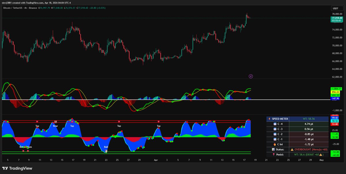Click the WT: 58.56 header cell
The image size is (346, 174).
pos(309,119)
